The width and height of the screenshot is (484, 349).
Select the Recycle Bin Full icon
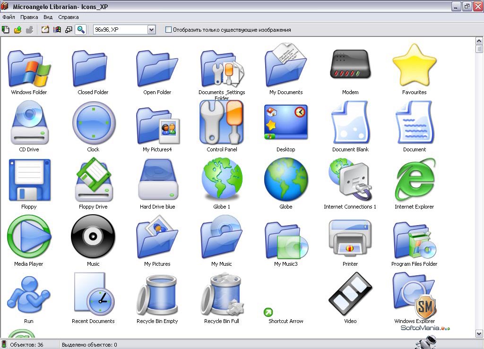(x=222, y=295)
